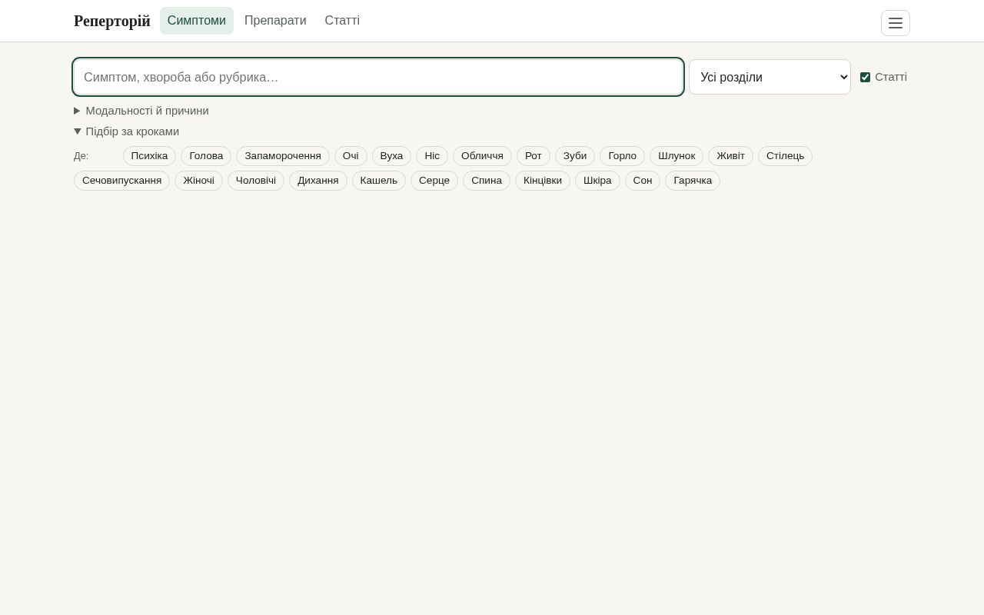Screen dimensions: 984x615
Task: Pick the Гарячка chip
Action: [x=693, y=181]
